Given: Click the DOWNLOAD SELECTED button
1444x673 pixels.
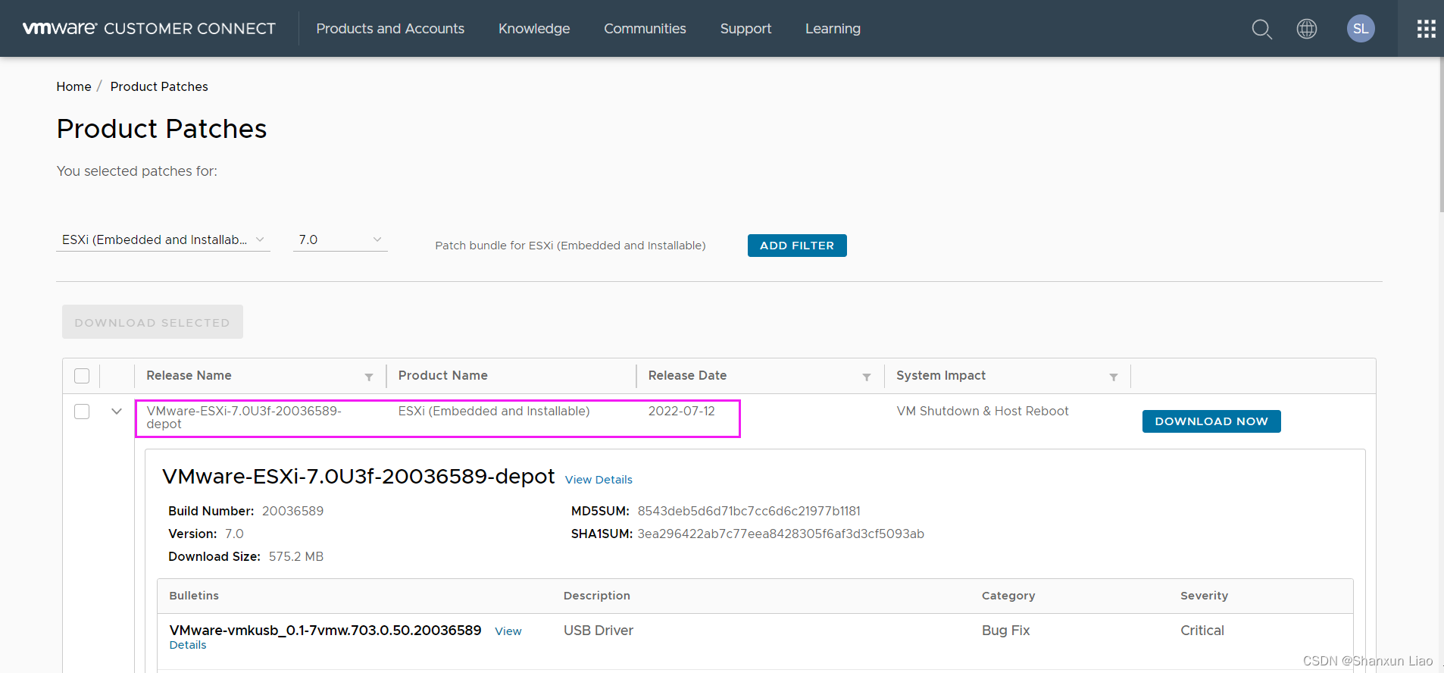Looking at the screenshot, I should (x=152, y=322).
